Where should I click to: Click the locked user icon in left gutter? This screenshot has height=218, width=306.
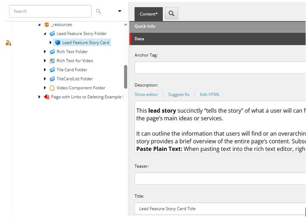[x=8, y=43]
